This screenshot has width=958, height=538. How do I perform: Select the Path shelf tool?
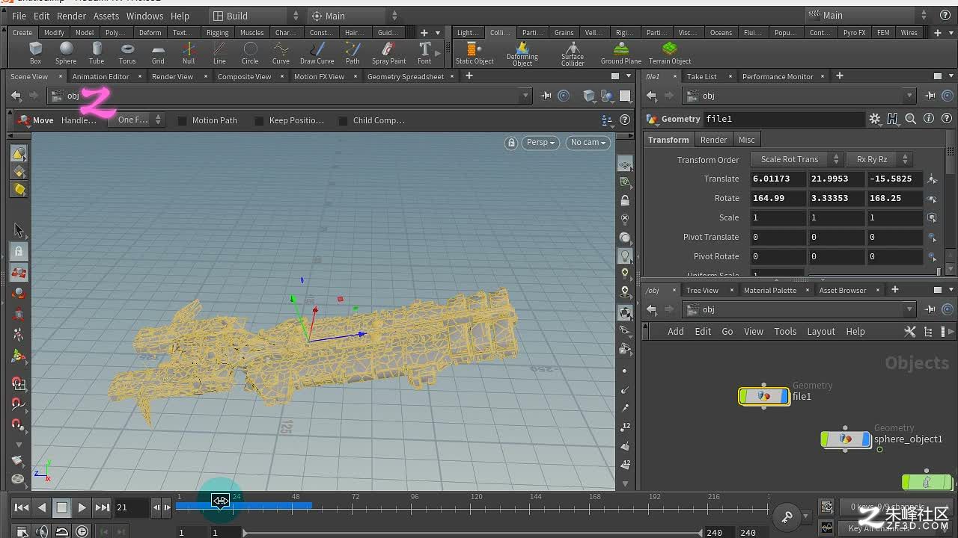353,52
